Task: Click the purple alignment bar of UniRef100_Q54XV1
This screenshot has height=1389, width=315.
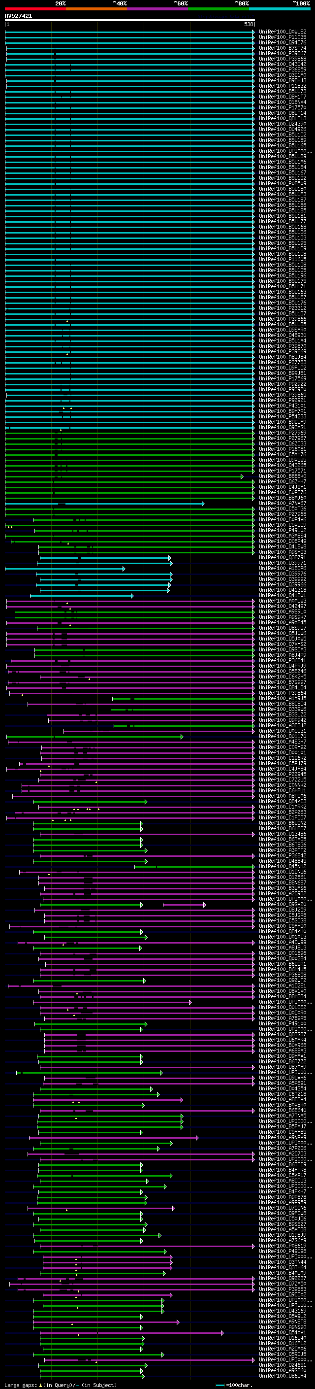Action: point(131,1333)
